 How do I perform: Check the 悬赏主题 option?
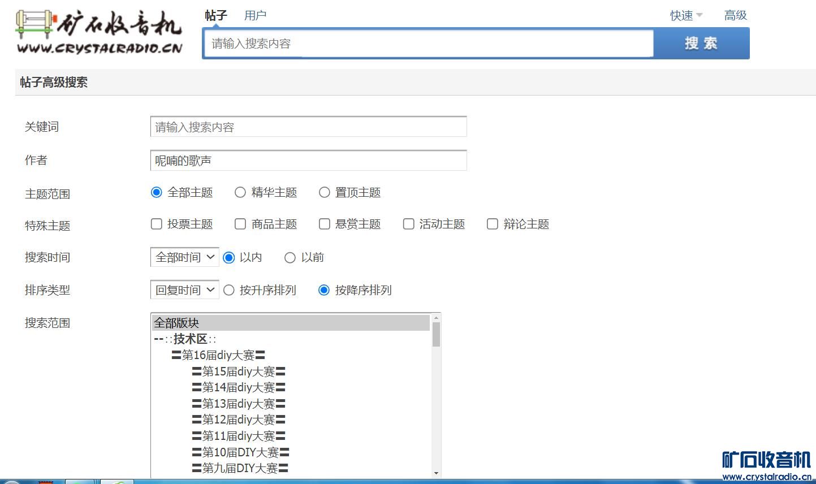pos(325,224)
